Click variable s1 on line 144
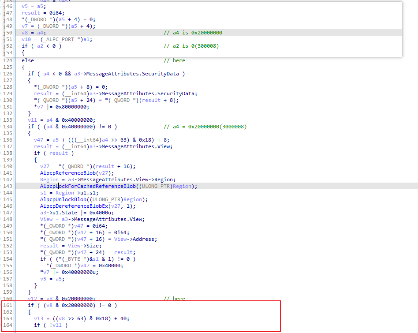Viewport: 418px width, 333px height. coord(43,193)
